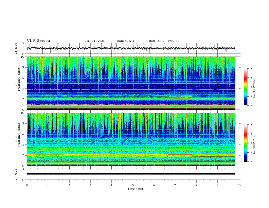Click the ch.1 "Frequency (kHz)" axis label
This screenshot has height=208, width=269.
coord(19,78)
